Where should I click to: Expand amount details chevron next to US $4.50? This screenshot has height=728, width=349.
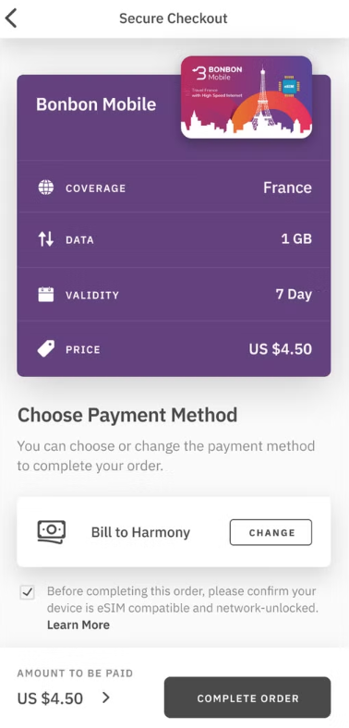tap(106, 698)
